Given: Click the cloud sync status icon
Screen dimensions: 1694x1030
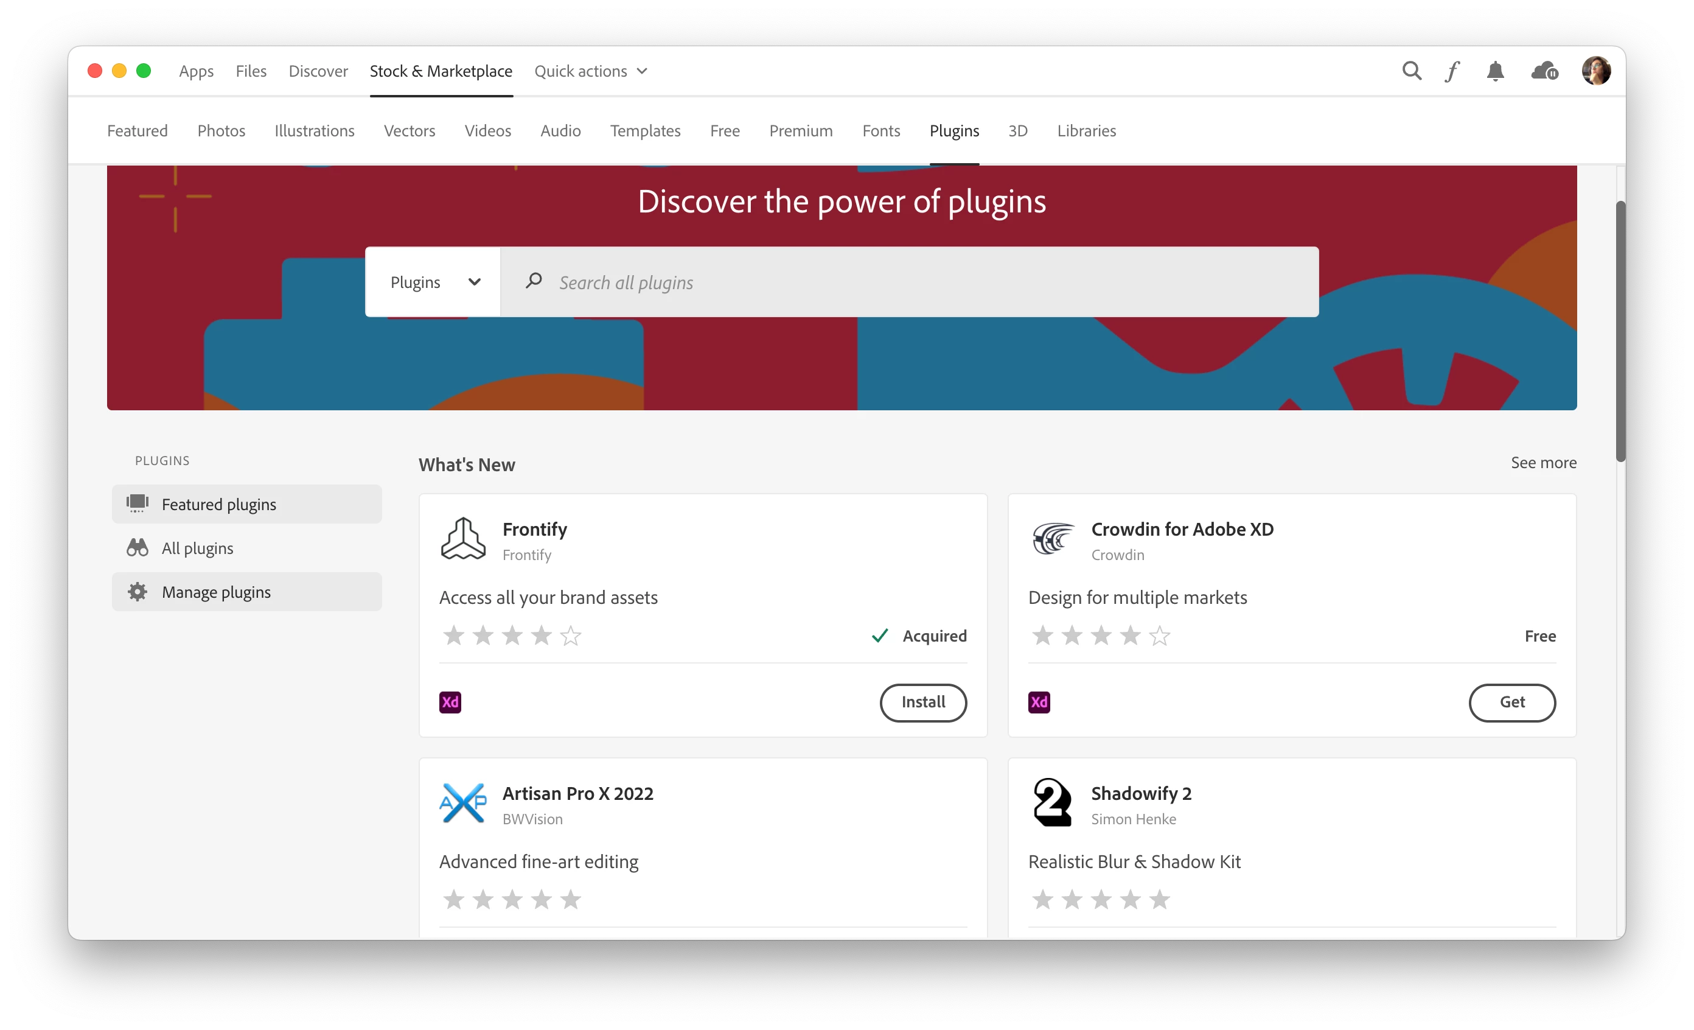Looking at the screenshot, I should point(1544,71).
